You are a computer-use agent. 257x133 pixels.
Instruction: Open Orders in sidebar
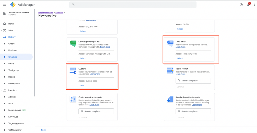12,44
